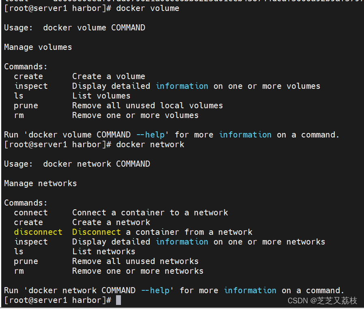
Task: Click the yellow 'disconnect' command word
Action: [38, 232]
